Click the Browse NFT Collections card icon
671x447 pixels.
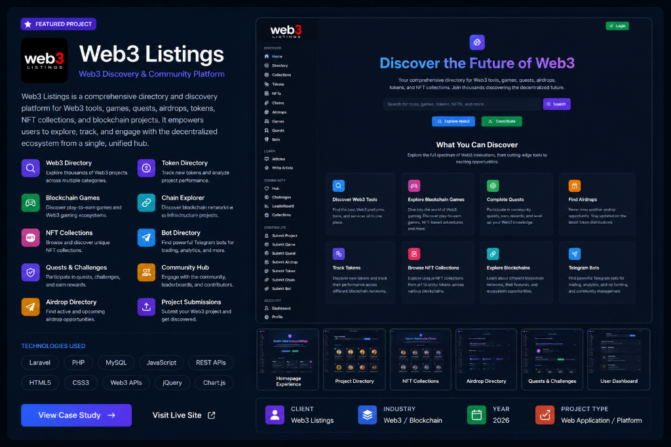tap(414, 254)
